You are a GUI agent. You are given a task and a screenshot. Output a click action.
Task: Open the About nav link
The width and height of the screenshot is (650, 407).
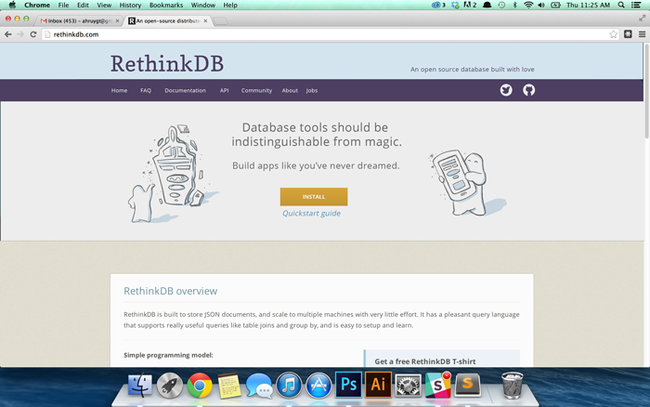[290, 90]
